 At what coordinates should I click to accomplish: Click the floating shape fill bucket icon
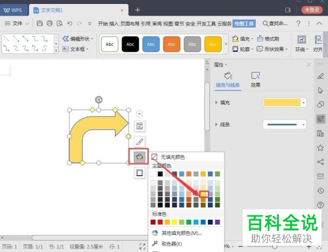click(139, 157)
